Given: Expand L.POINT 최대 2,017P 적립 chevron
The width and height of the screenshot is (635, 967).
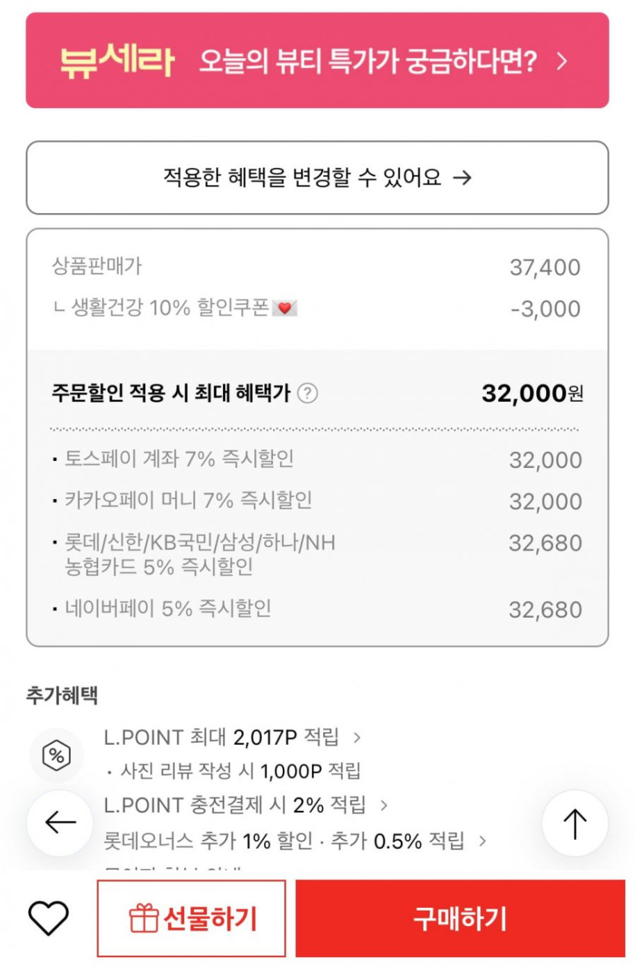Looking at the screenshot, I should [x=357, y=737].
